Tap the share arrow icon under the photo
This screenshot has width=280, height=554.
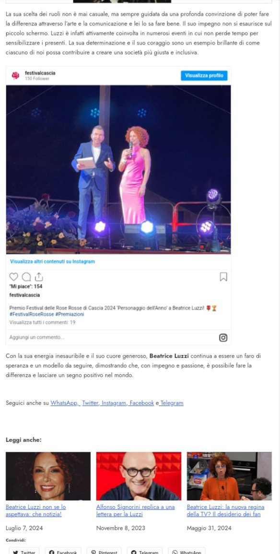(x=39, y=277)
